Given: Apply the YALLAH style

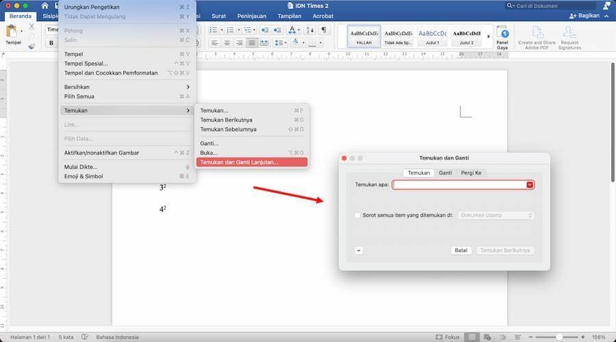Looking at the screenshot, I should (x=364, y=36).
